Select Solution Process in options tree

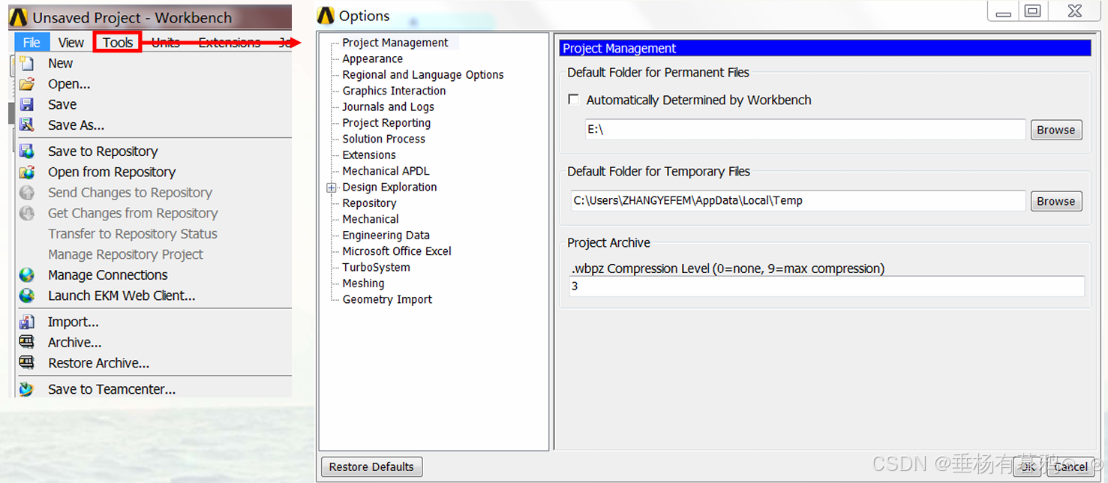tap(384, 139)
